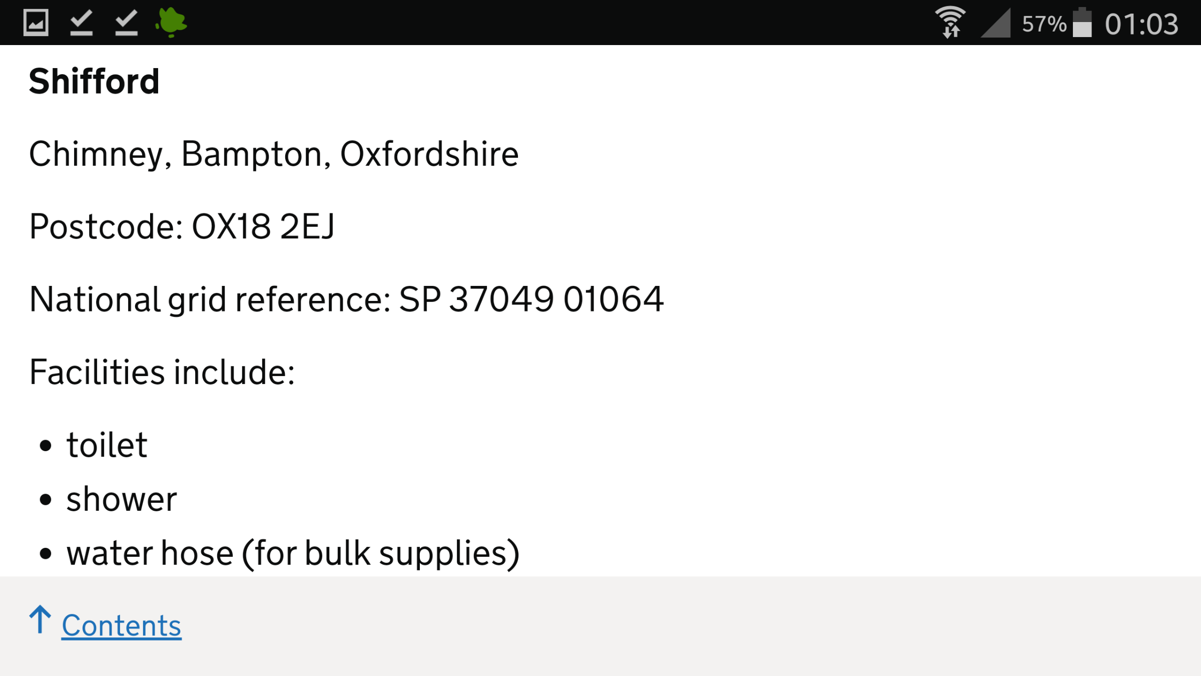Tap the grey footer bar beside Contents
The width and height of the screenshot is (1201, 676).
[691, 626]
